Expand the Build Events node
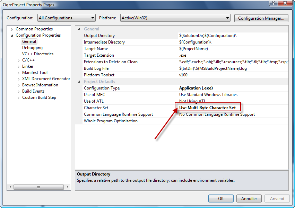 click(x=18, y=92)
